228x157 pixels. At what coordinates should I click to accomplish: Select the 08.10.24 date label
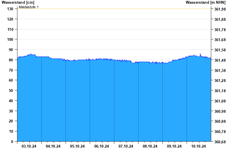150,146
